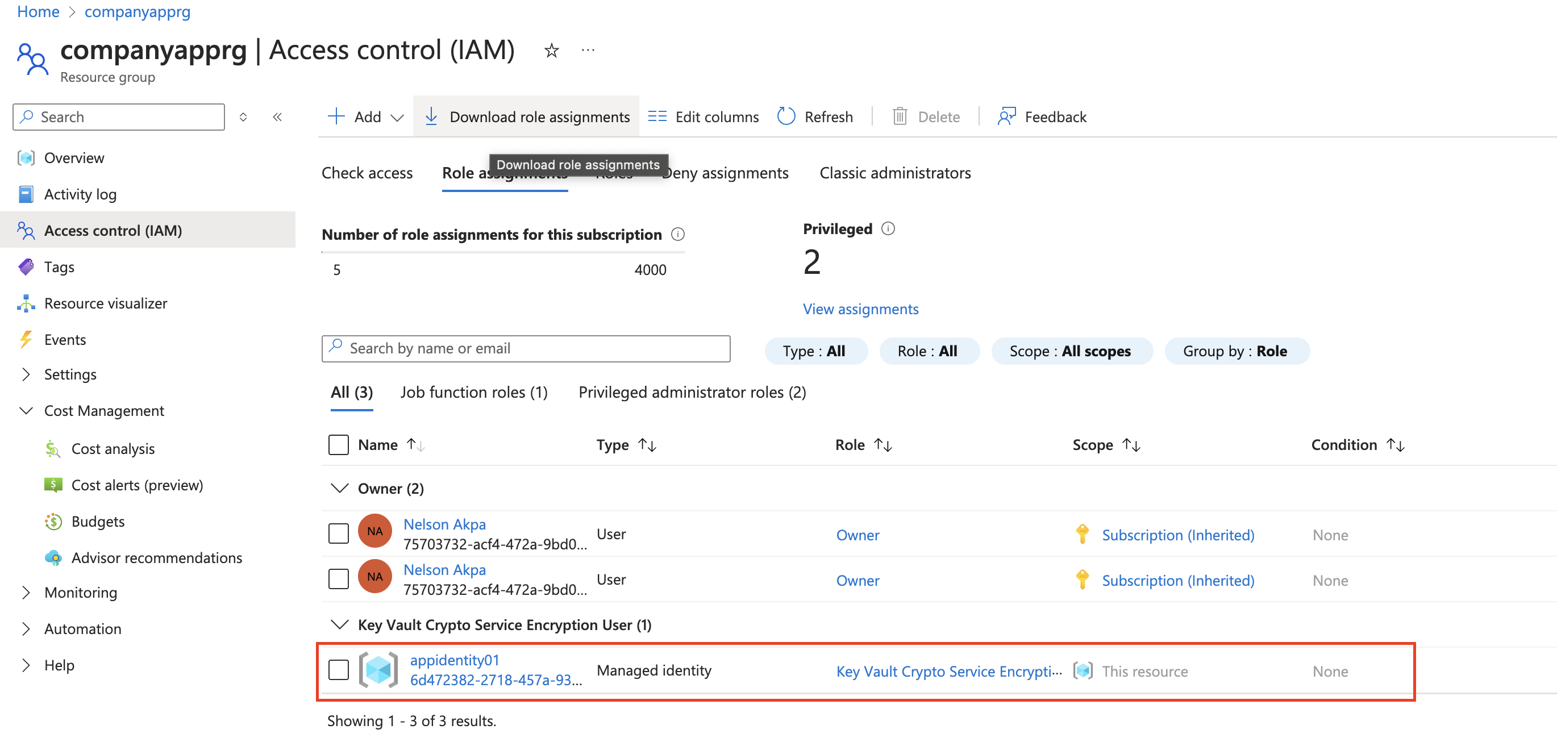Click the appidentity01 managed identity icon
Image resolution: width=1557 pixels, height=742 pixels.
(x=378, y=670)
